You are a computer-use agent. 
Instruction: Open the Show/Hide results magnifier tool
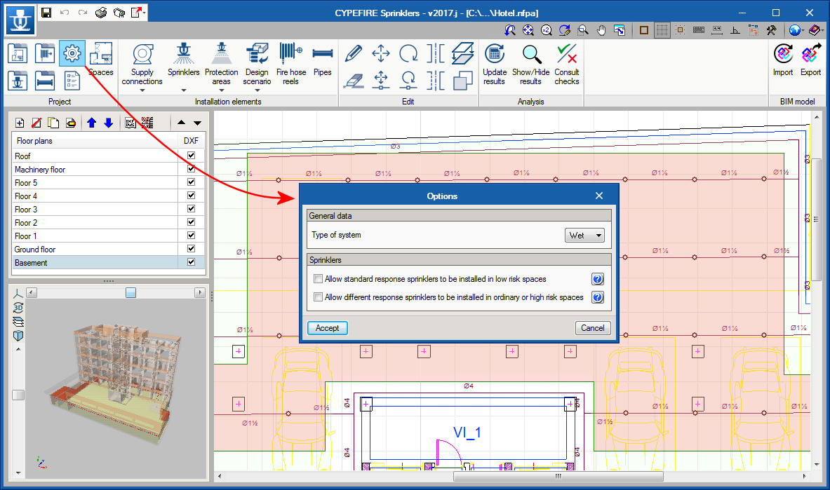(x=531, y=55)
